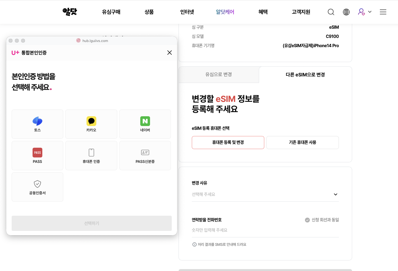Click the 변경할 eSIM 정보를 등록해 주세요 heading
398x271 pixels.
click(x=226, y=104)
